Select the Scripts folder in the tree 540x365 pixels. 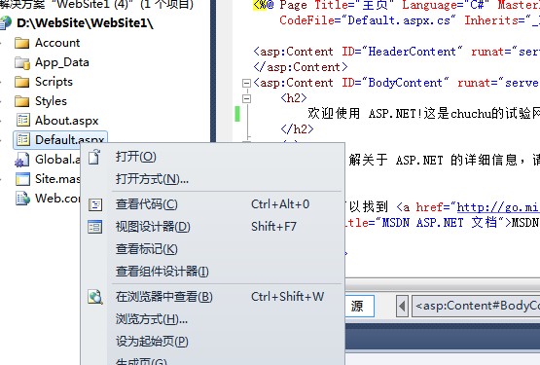point(54,82)
